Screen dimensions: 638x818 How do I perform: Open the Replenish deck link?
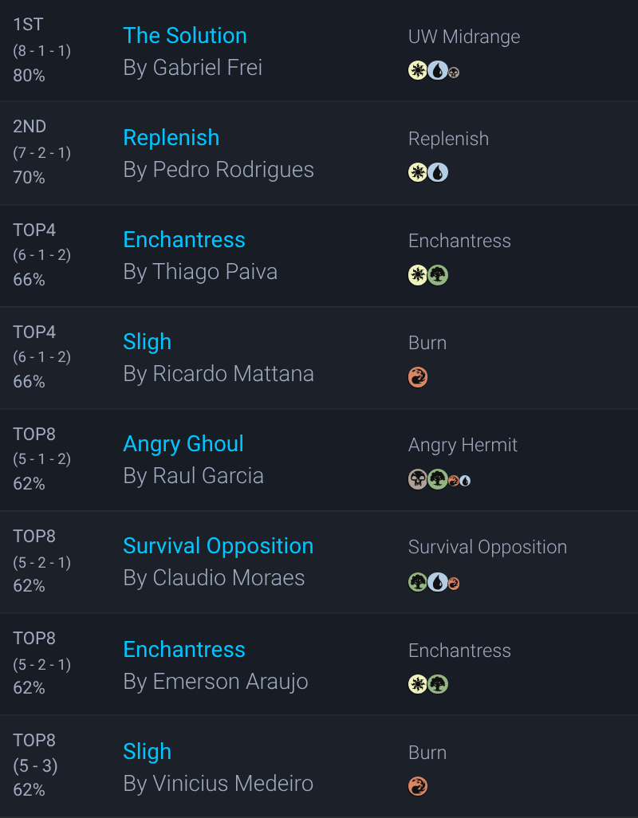pyautogui.click(x=171, y=138)
